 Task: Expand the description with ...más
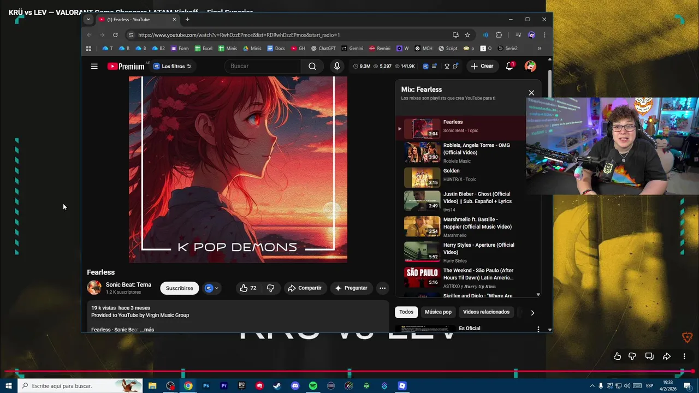pyautogui.click(x=147, y=330)
